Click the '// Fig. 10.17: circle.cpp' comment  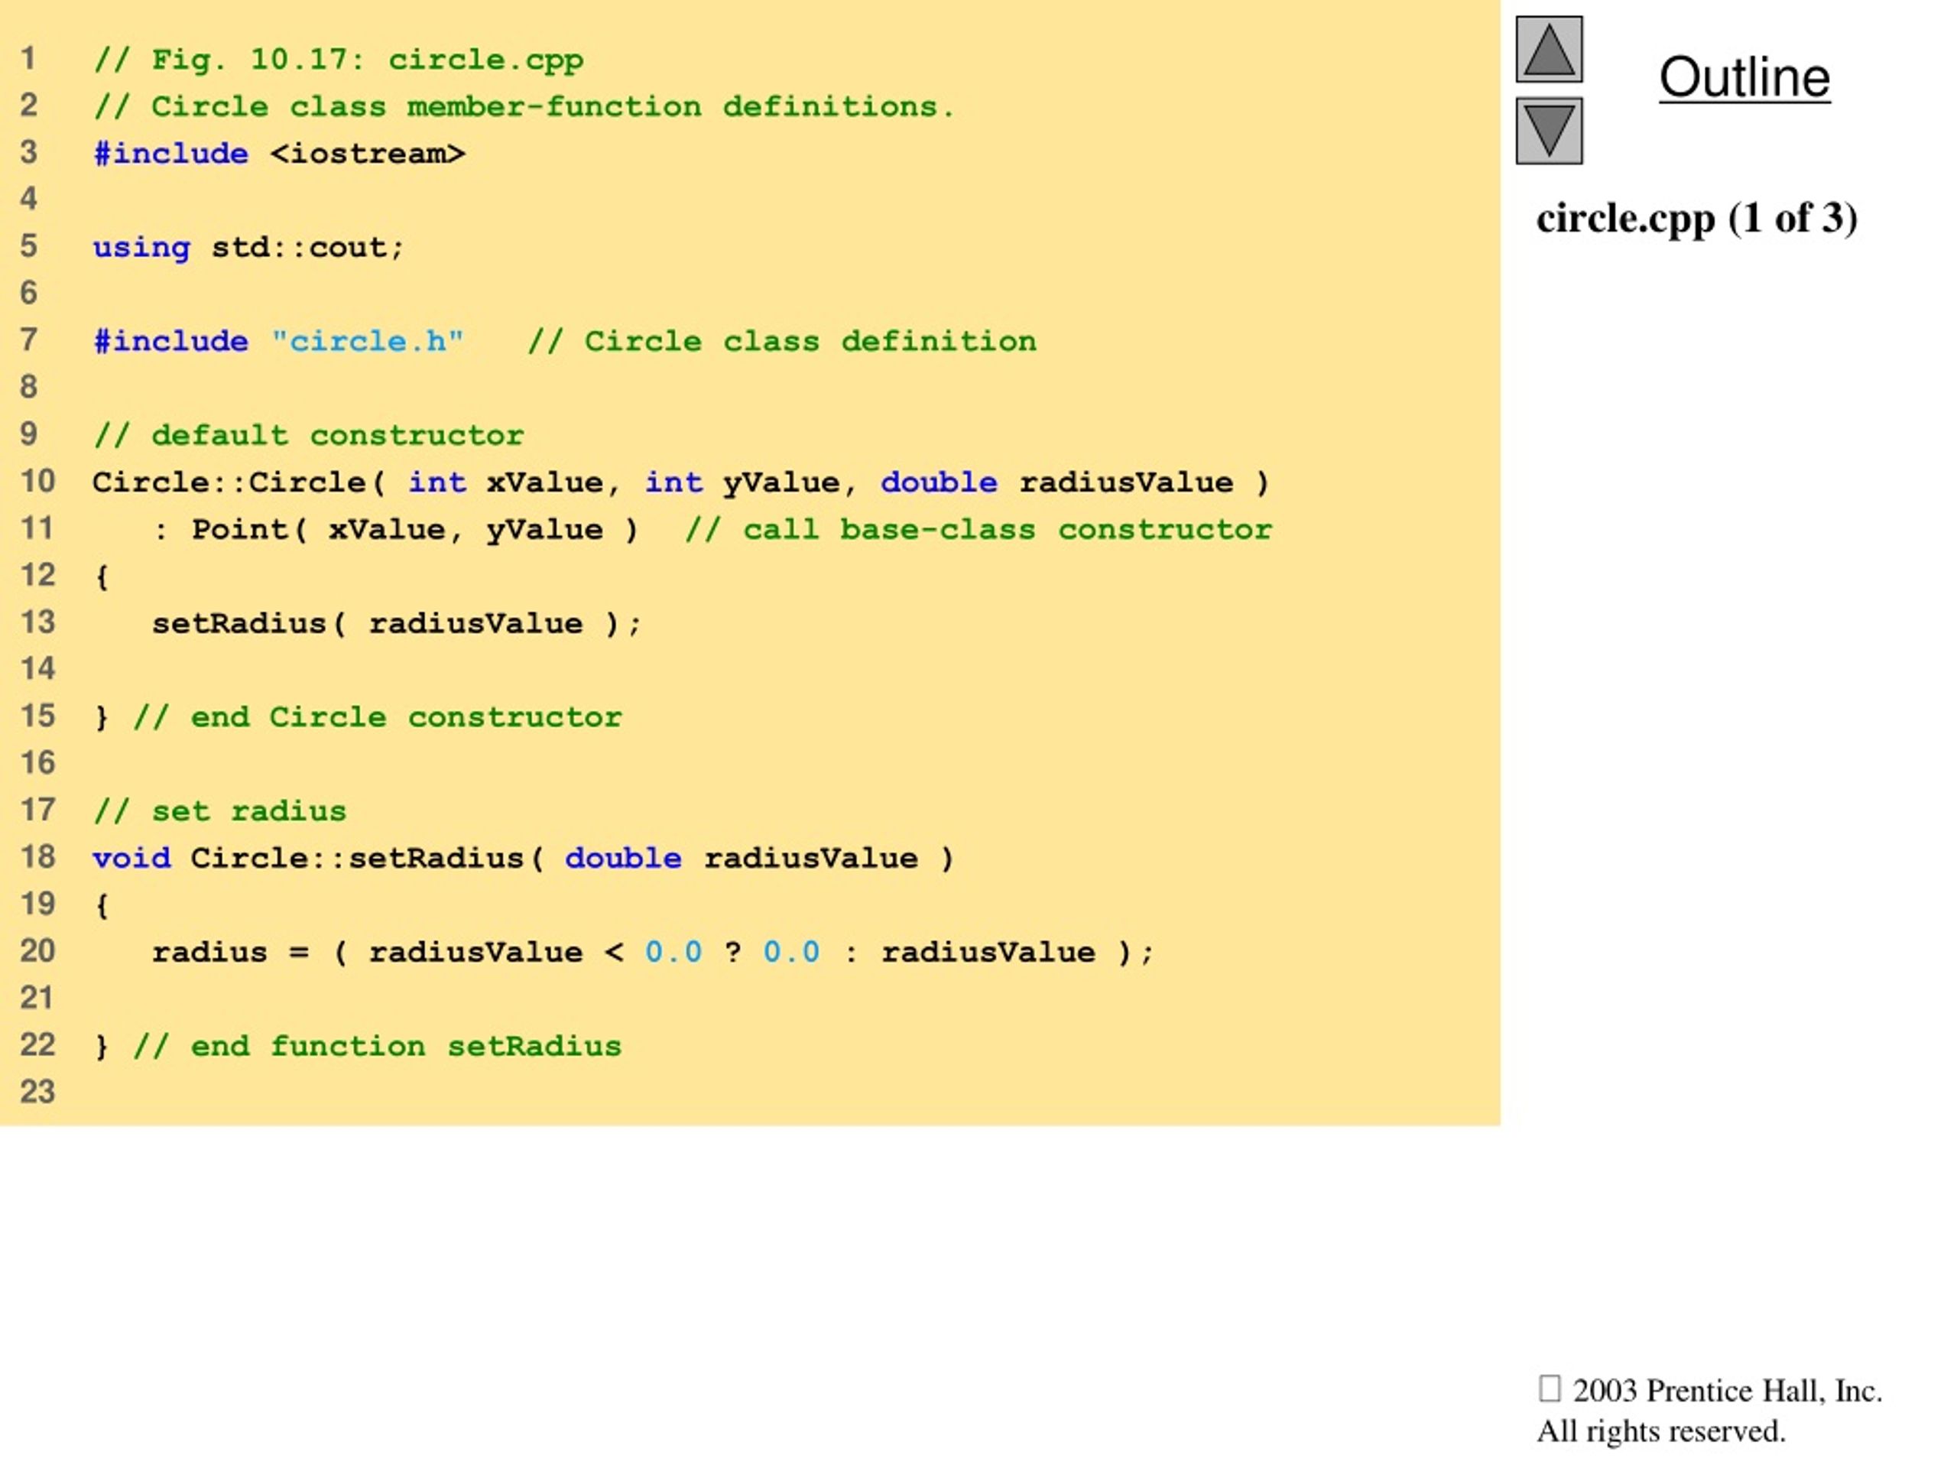(x=338, y=60)
